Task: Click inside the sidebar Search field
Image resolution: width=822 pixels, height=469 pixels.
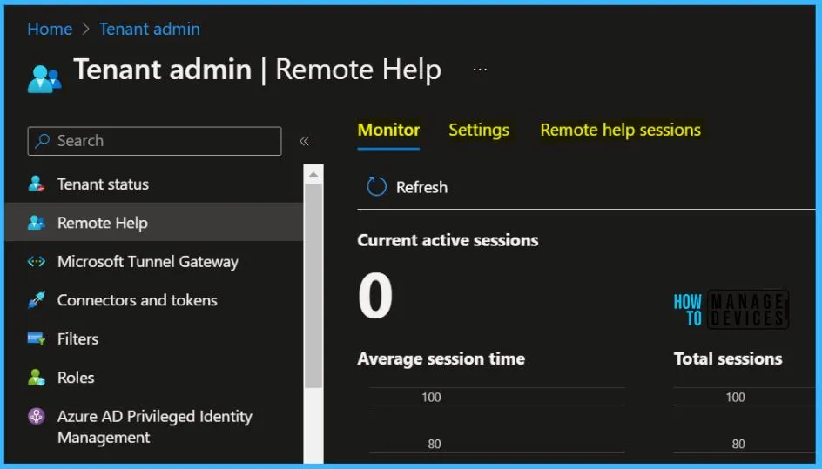Action: pyautogui.click(x=154, y=141)
